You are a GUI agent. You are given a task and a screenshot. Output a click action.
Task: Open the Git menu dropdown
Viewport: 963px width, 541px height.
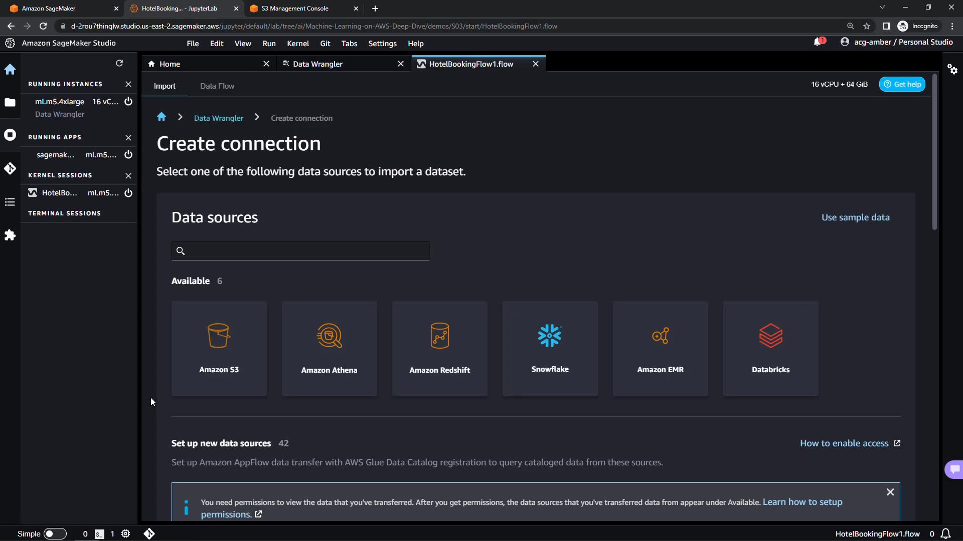pos(325,44)
